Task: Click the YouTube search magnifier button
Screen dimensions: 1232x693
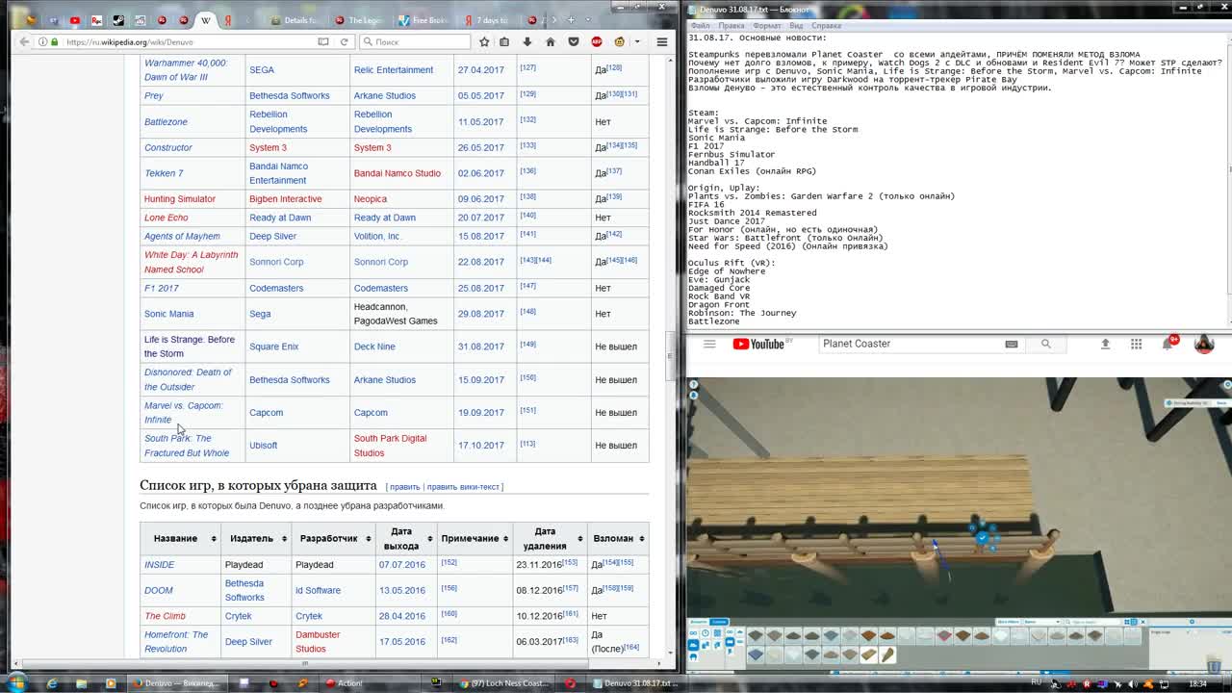Action: 1046,344
